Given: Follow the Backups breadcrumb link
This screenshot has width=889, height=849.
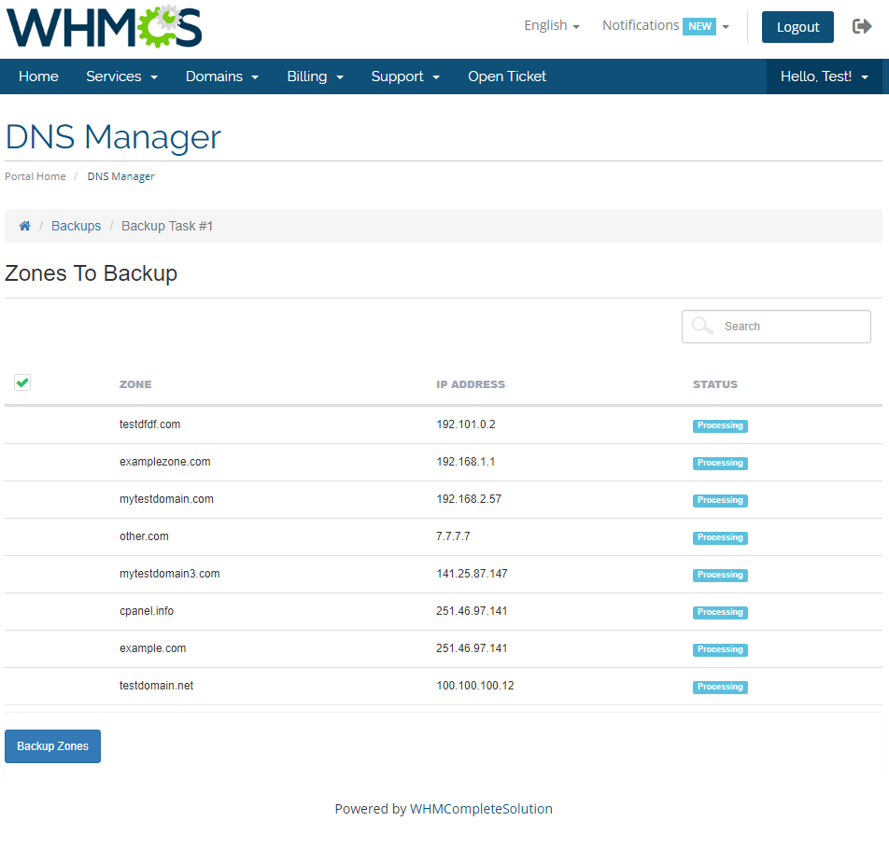Looking at the screenshot, I should coord(76,227).
